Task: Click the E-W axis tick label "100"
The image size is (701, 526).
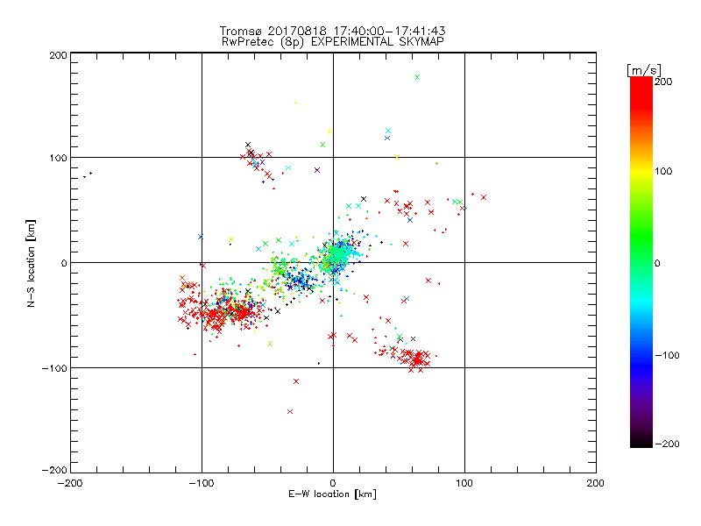Action: pyautogui.click(x=464, y=483)
